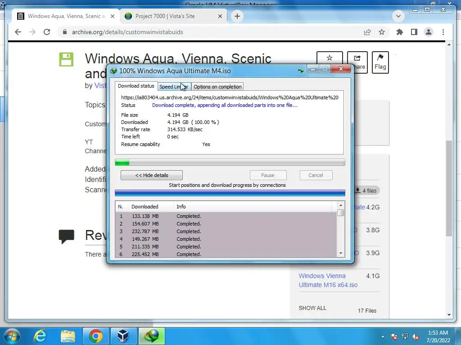
Task: Click the address bar URL
Action: [127, 32]
